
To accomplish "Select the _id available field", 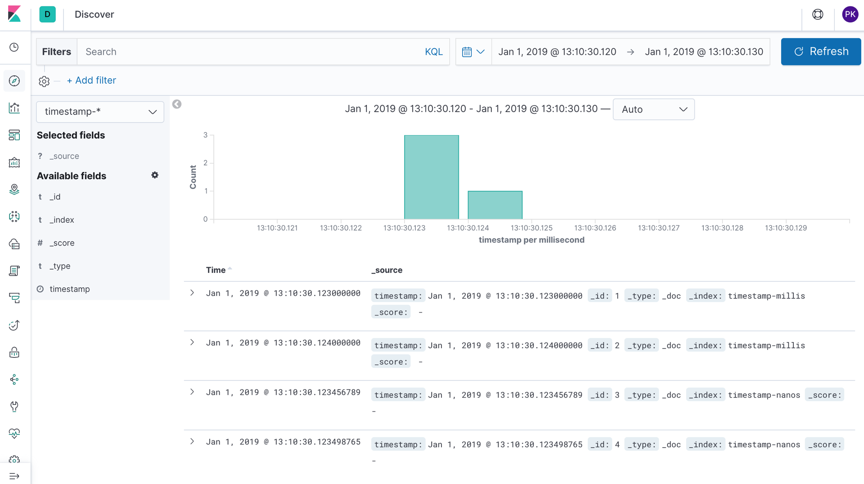I will 55,197.
